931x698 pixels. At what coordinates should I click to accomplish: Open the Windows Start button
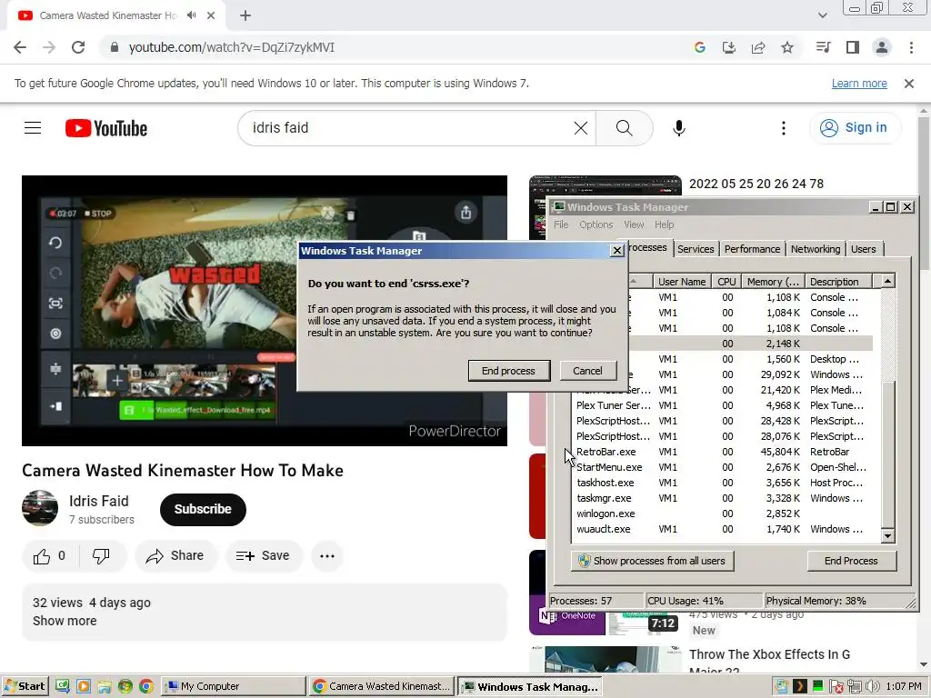[x=25, y=686]
